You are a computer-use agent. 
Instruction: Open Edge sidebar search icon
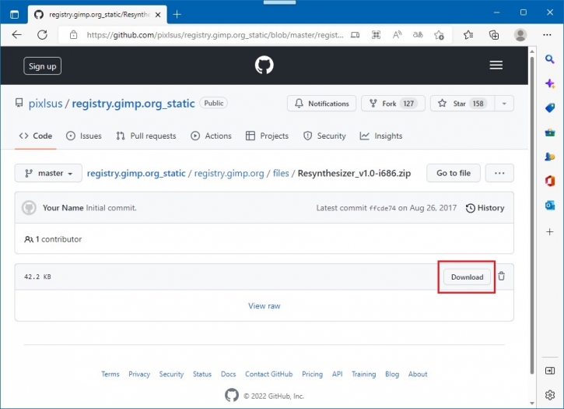pos(550,59)
